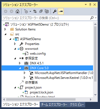This screenshot has height=109, width=100.
Task: Click the vertical scrollbar down arrow
Action: (x=95, y=95)
